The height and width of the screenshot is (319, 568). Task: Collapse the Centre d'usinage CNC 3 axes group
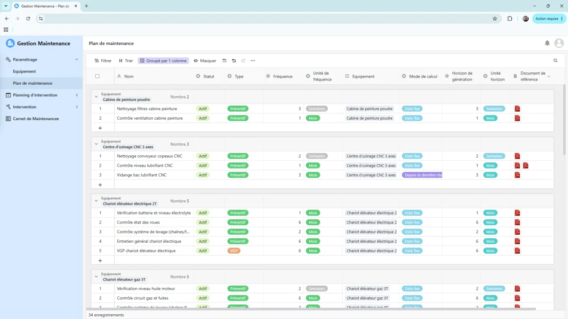(x=96, y=144)
